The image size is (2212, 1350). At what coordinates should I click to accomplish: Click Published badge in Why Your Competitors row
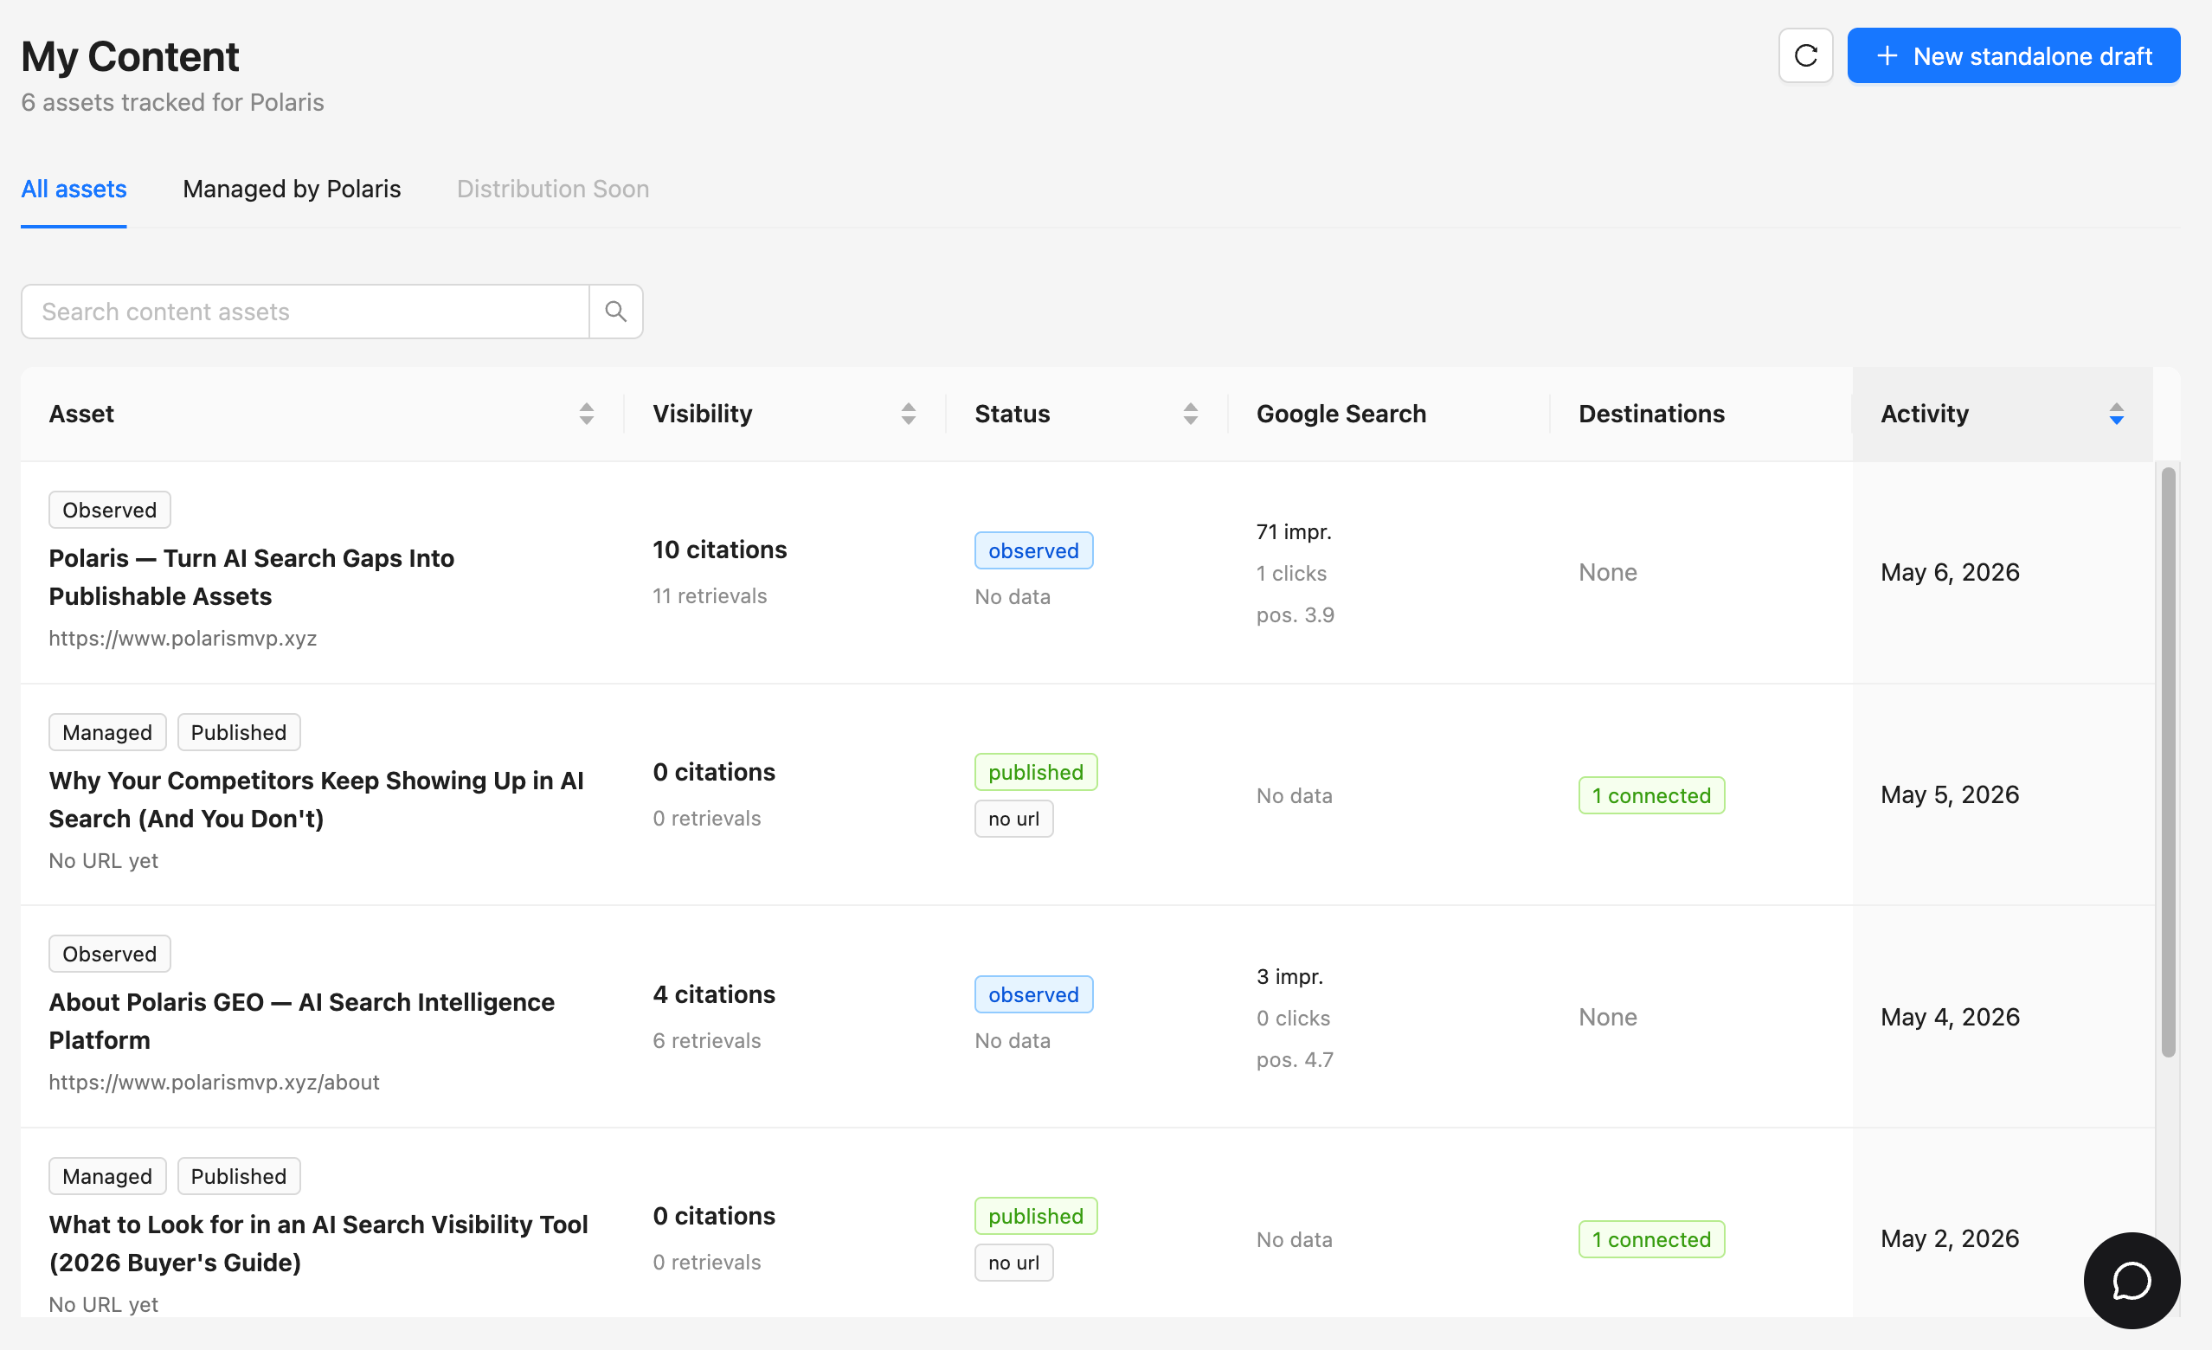coord(239,732)
